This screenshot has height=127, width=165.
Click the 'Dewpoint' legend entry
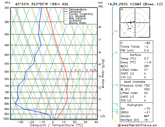pyautogui.click(x=73, y=12)
